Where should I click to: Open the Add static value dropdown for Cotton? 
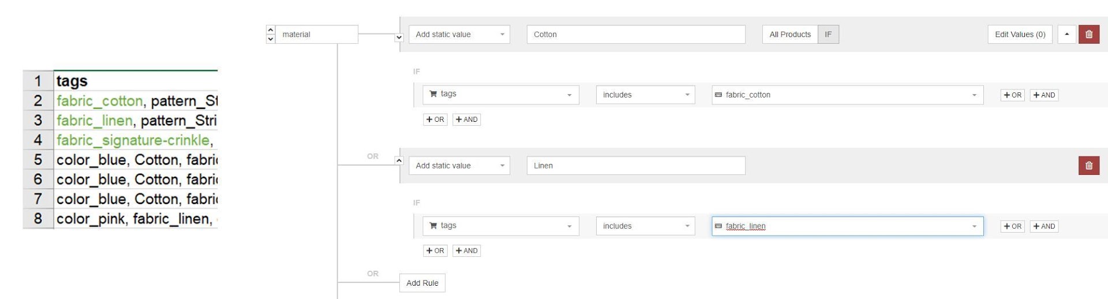coord(459,35)
